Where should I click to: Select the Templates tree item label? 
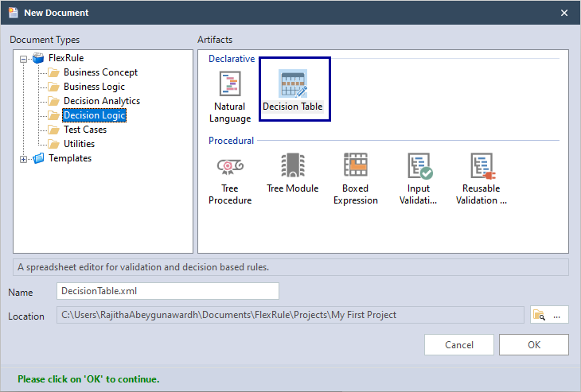pos(70,158)
